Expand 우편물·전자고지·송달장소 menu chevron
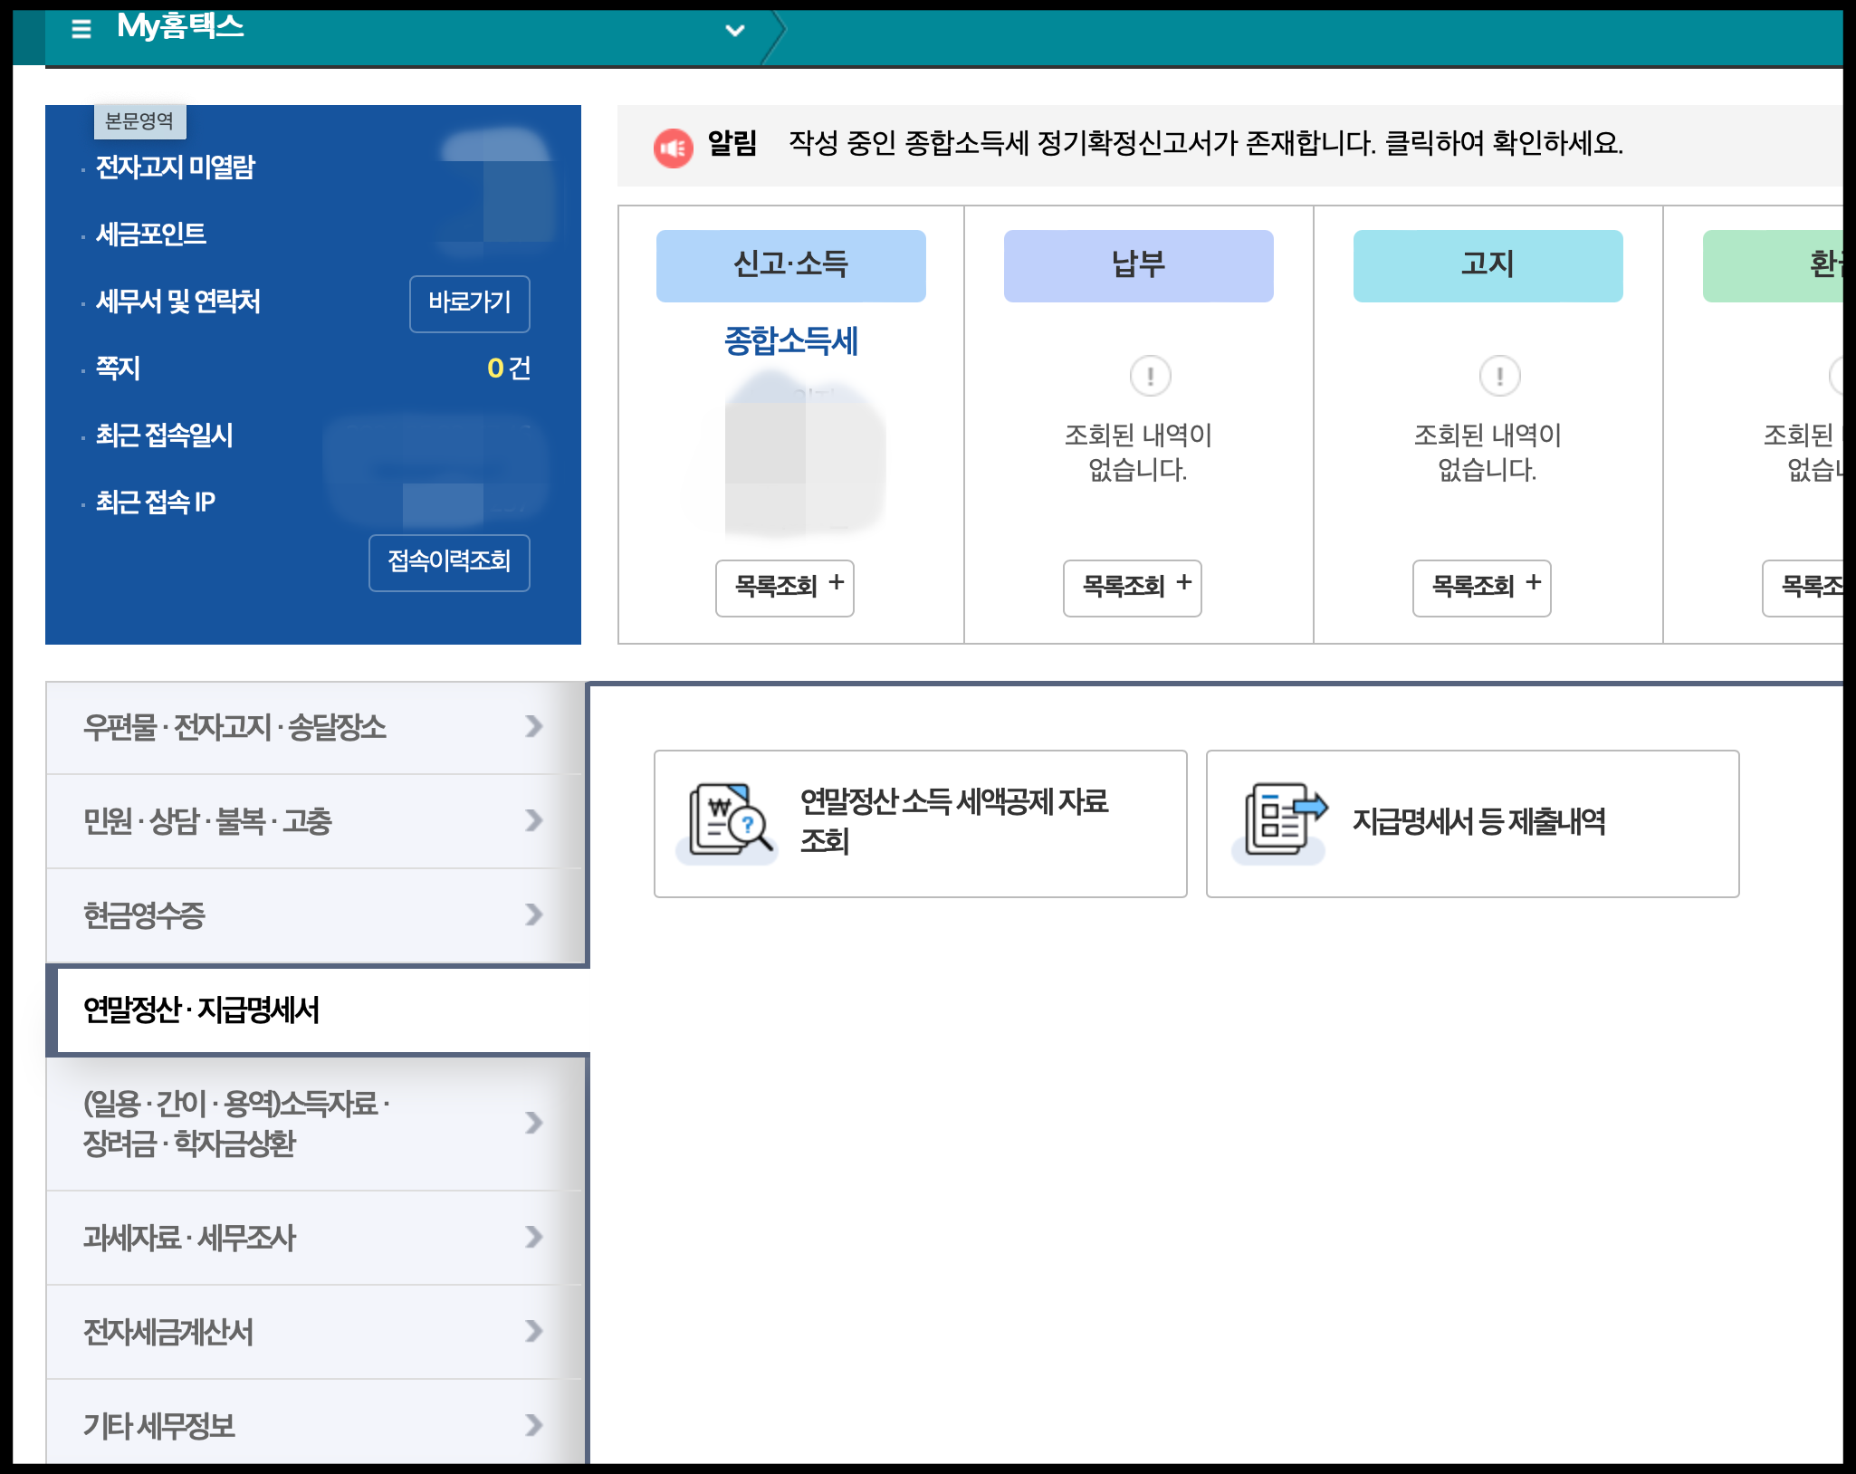The height and width of the screenshot is (1474, 1856). point(534,726)
